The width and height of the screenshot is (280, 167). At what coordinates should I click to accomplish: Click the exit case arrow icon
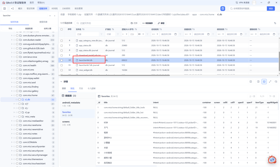click(12, 8)
